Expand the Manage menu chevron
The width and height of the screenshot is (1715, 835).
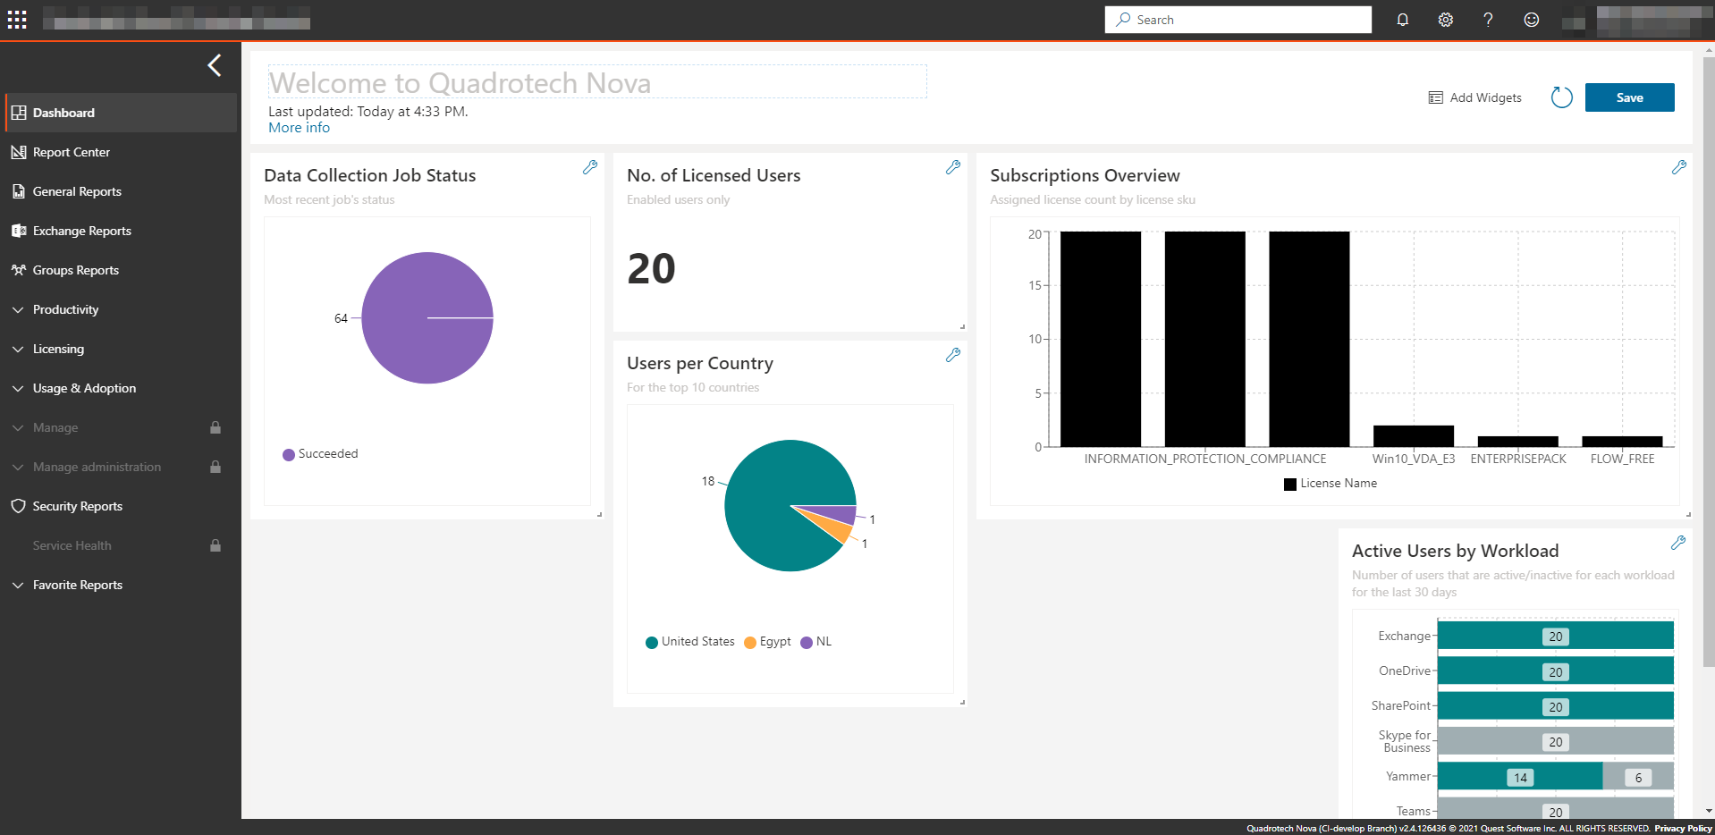click(18, 427)
